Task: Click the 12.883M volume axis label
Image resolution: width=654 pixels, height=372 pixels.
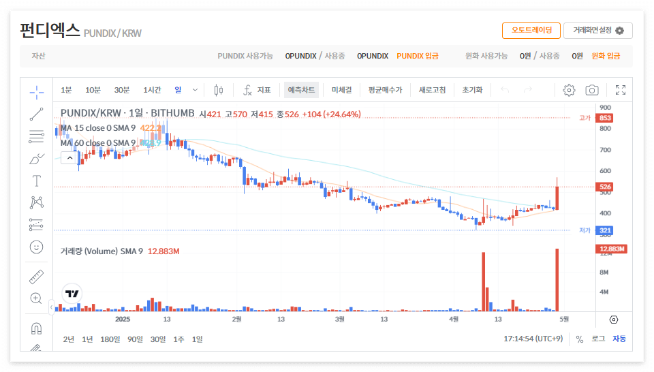Action: tap(612, 249)
